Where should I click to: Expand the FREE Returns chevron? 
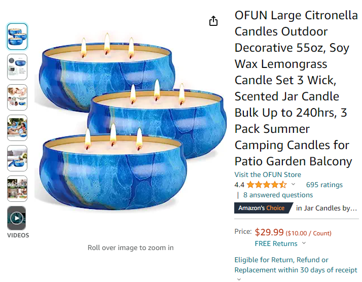[303, 244]
